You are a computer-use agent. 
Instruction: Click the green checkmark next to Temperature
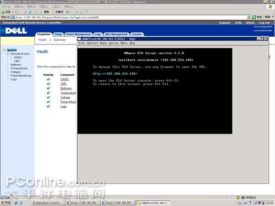coord(48,93)
